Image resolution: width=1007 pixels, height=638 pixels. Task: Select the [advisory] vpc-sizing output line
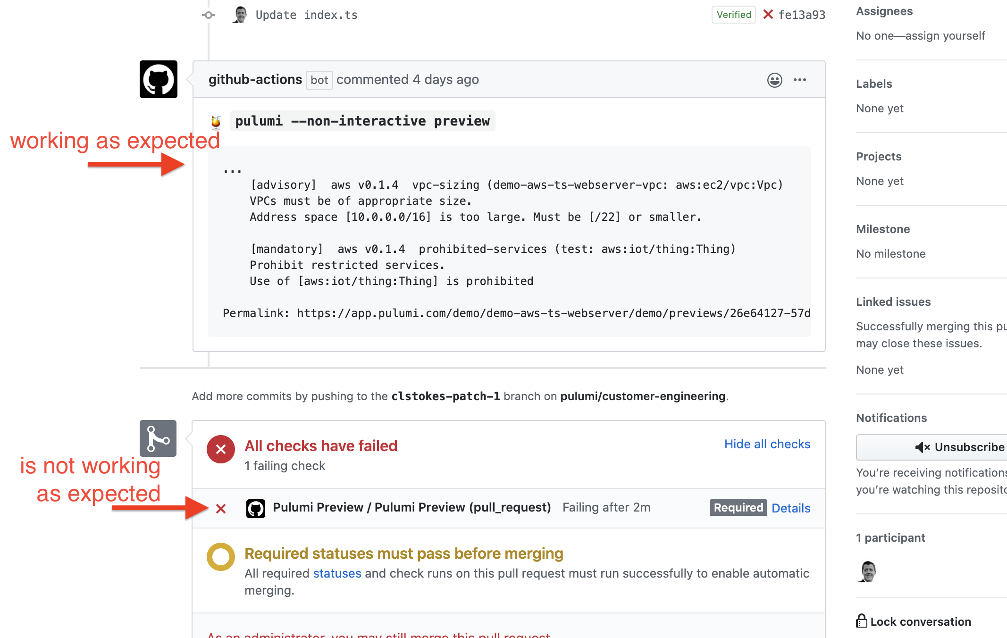coord(517,185)
